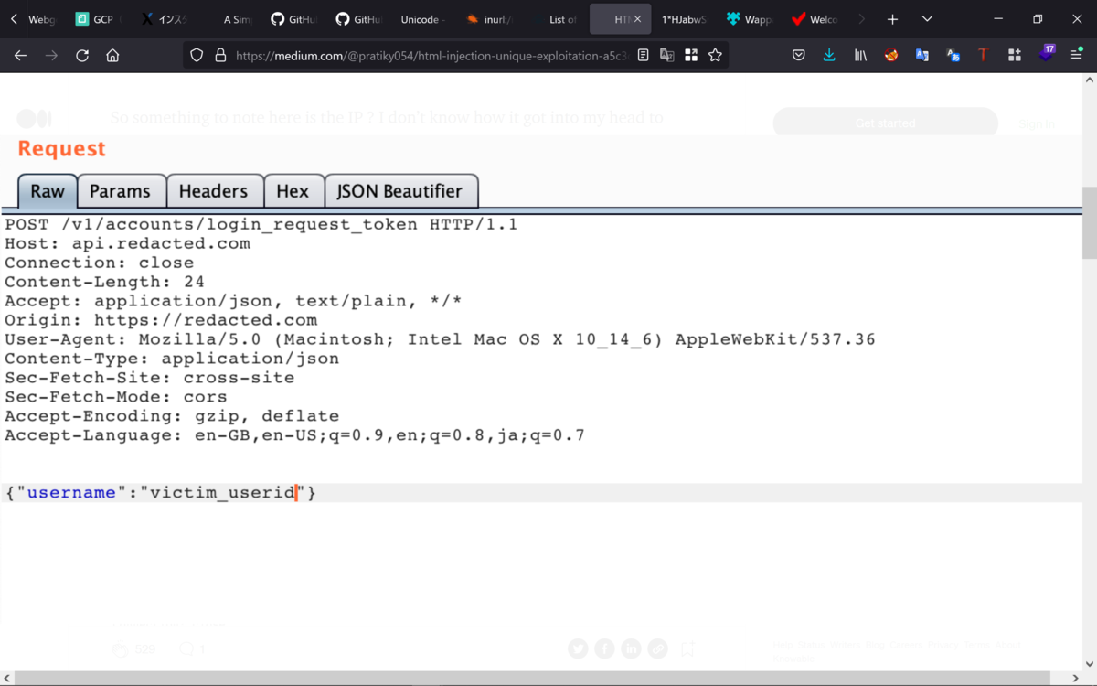Click the purple extension with badge 17
This screenshot has height=686, width=1097.
(x=1046, y=54)
